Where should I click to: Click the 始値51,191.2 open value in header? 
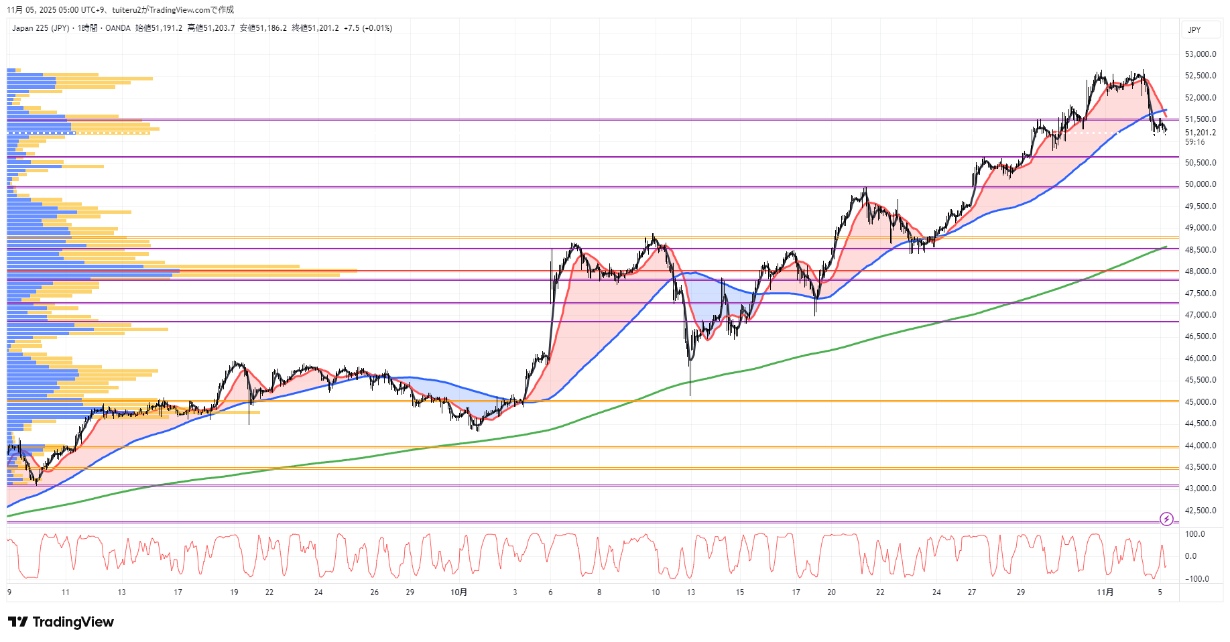(x=159, y=28)
